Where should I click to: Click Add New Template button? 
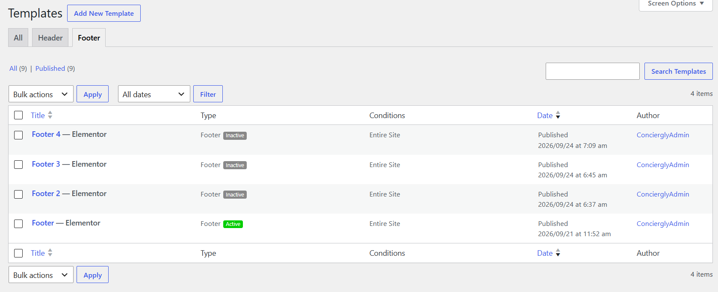click(x=104, y=13)
